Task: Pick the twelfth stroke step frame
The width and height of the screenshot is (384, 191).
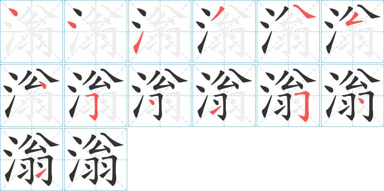Action: pyautogui.click(x=353, y=95)
